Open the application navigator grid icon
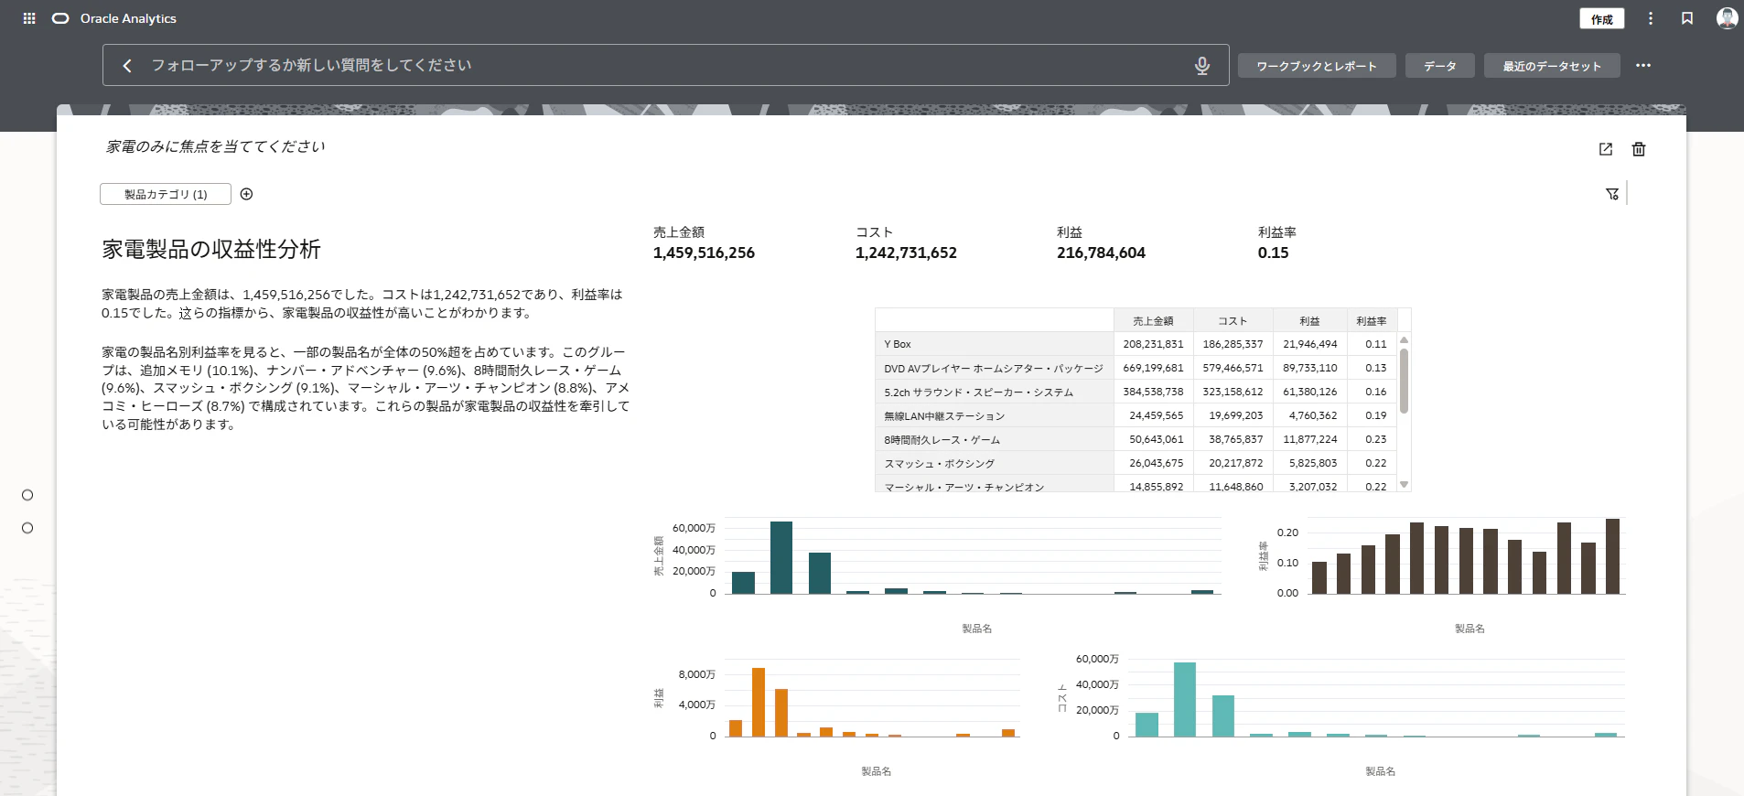The image size is (1744, 796). click(x=29, y=18)
